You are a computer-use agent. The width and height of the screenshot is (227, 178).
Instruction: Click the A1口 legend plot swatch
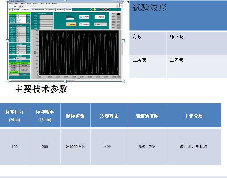coord(118,14)
